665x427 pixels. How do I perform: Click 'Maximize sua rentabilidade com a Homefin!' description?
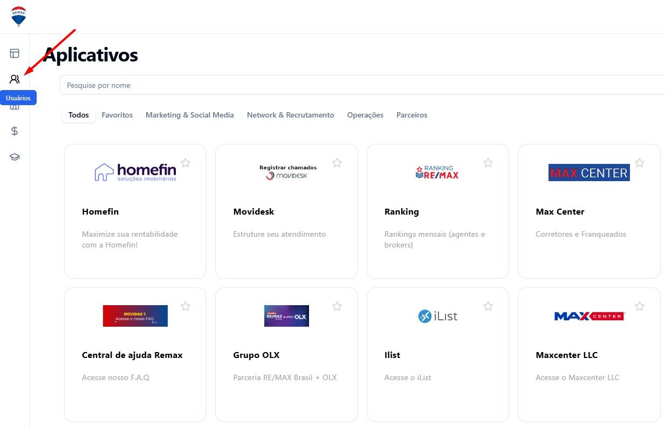[x=130, y=239]
